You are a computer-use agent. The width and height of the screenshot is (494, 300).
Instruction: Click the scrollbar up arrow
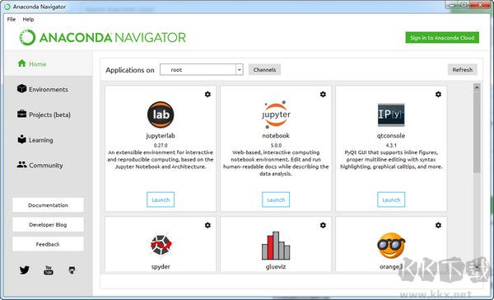[x=477, y=87]
